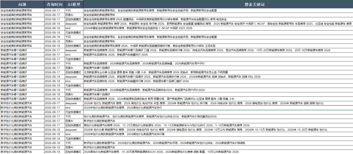Select kimi in 2026-08-17 新求性价比高的新能源汽车 row
Viewport: 353px width, 154px height.
74,108
